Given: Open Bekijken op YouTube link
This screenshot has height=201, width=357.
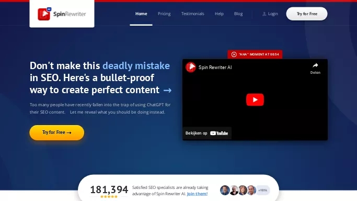Looking at the screenshot, I should tap(207, 133).
